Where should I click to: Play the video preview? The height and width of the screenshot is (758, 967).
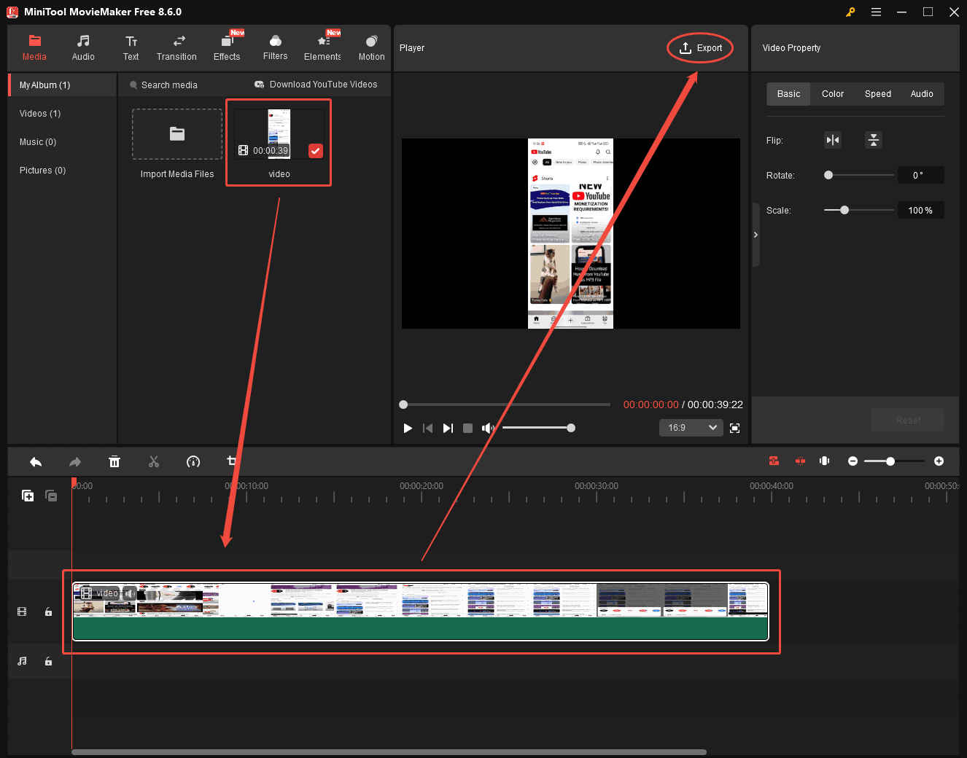pos(408,428)
